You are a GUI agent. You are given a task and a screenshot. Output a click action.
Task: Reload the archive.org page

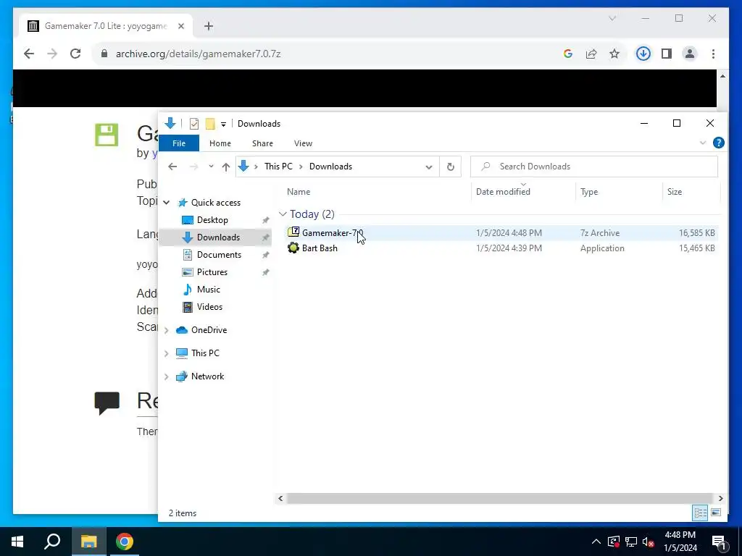pos(75,54)
